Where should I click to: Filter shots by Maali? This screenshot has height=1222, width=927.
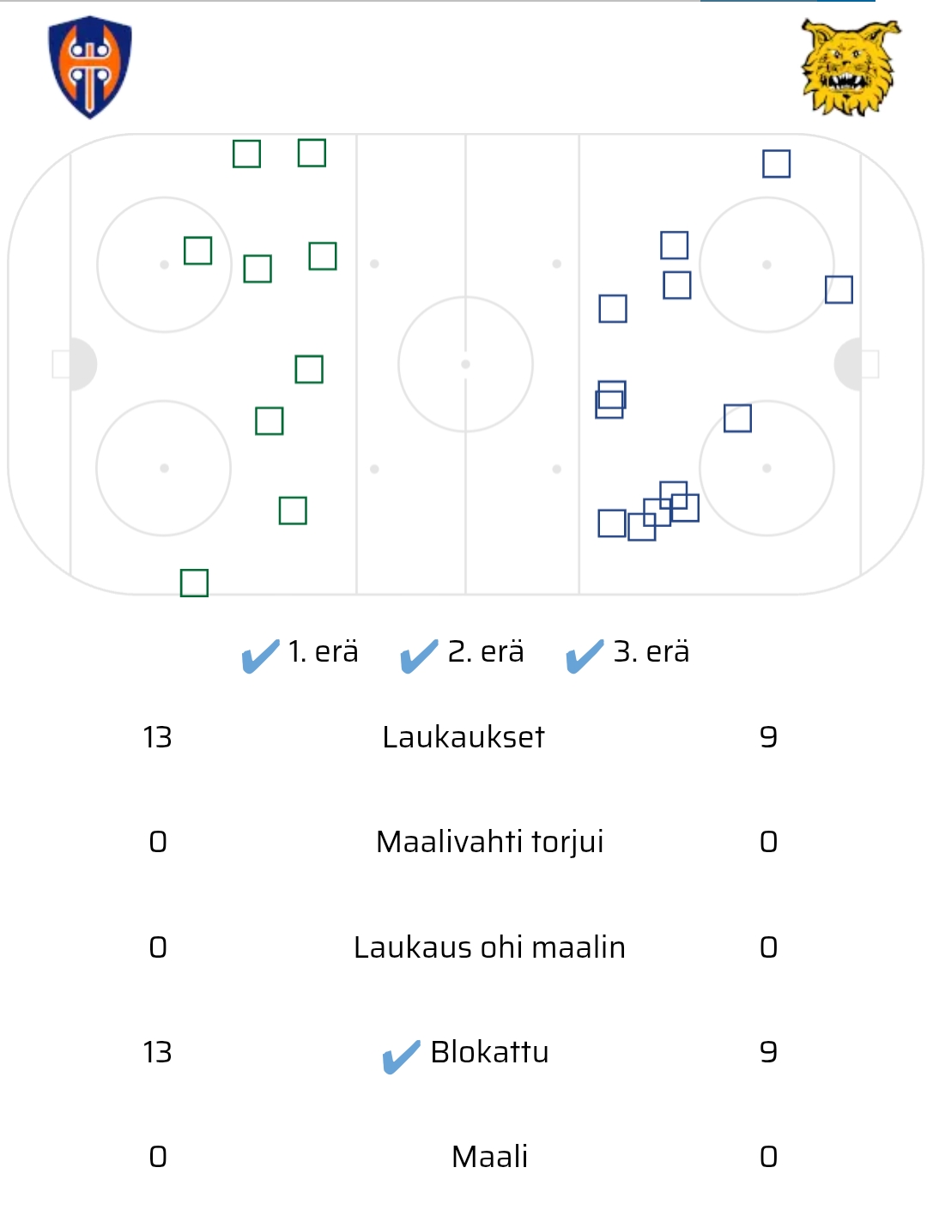(489, 1157)
